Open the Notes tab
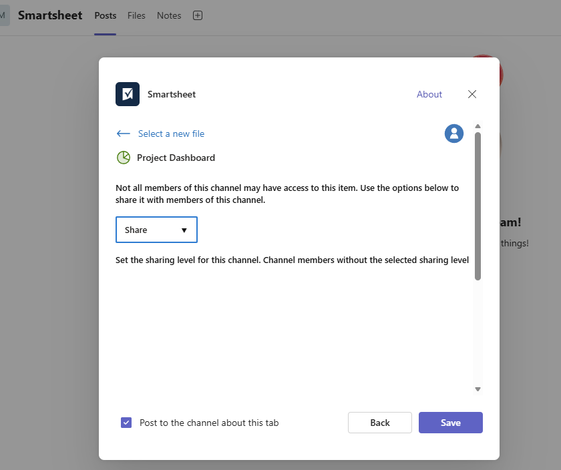The width and height of the screenshot is (561, 470). tap(169, 15)
